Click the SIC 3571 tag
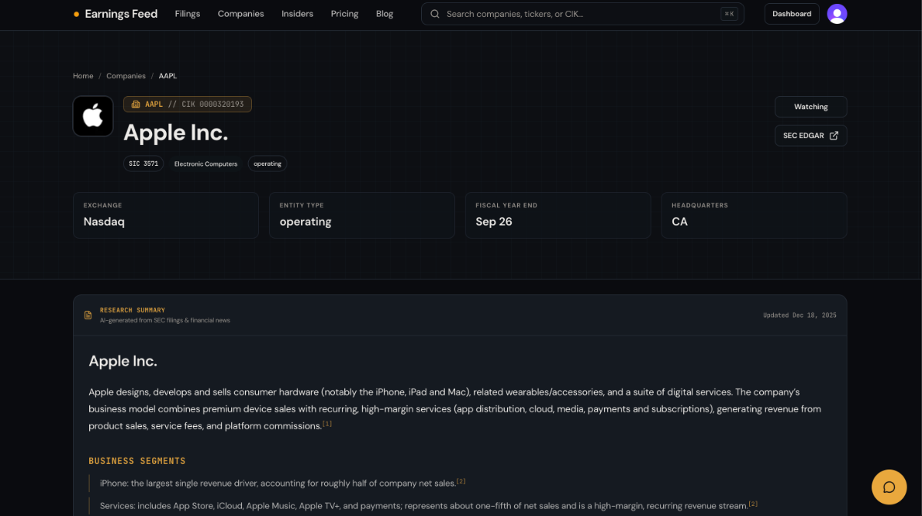Image resolution: width=922 pixels, height=516 pixels. (144, 164)
